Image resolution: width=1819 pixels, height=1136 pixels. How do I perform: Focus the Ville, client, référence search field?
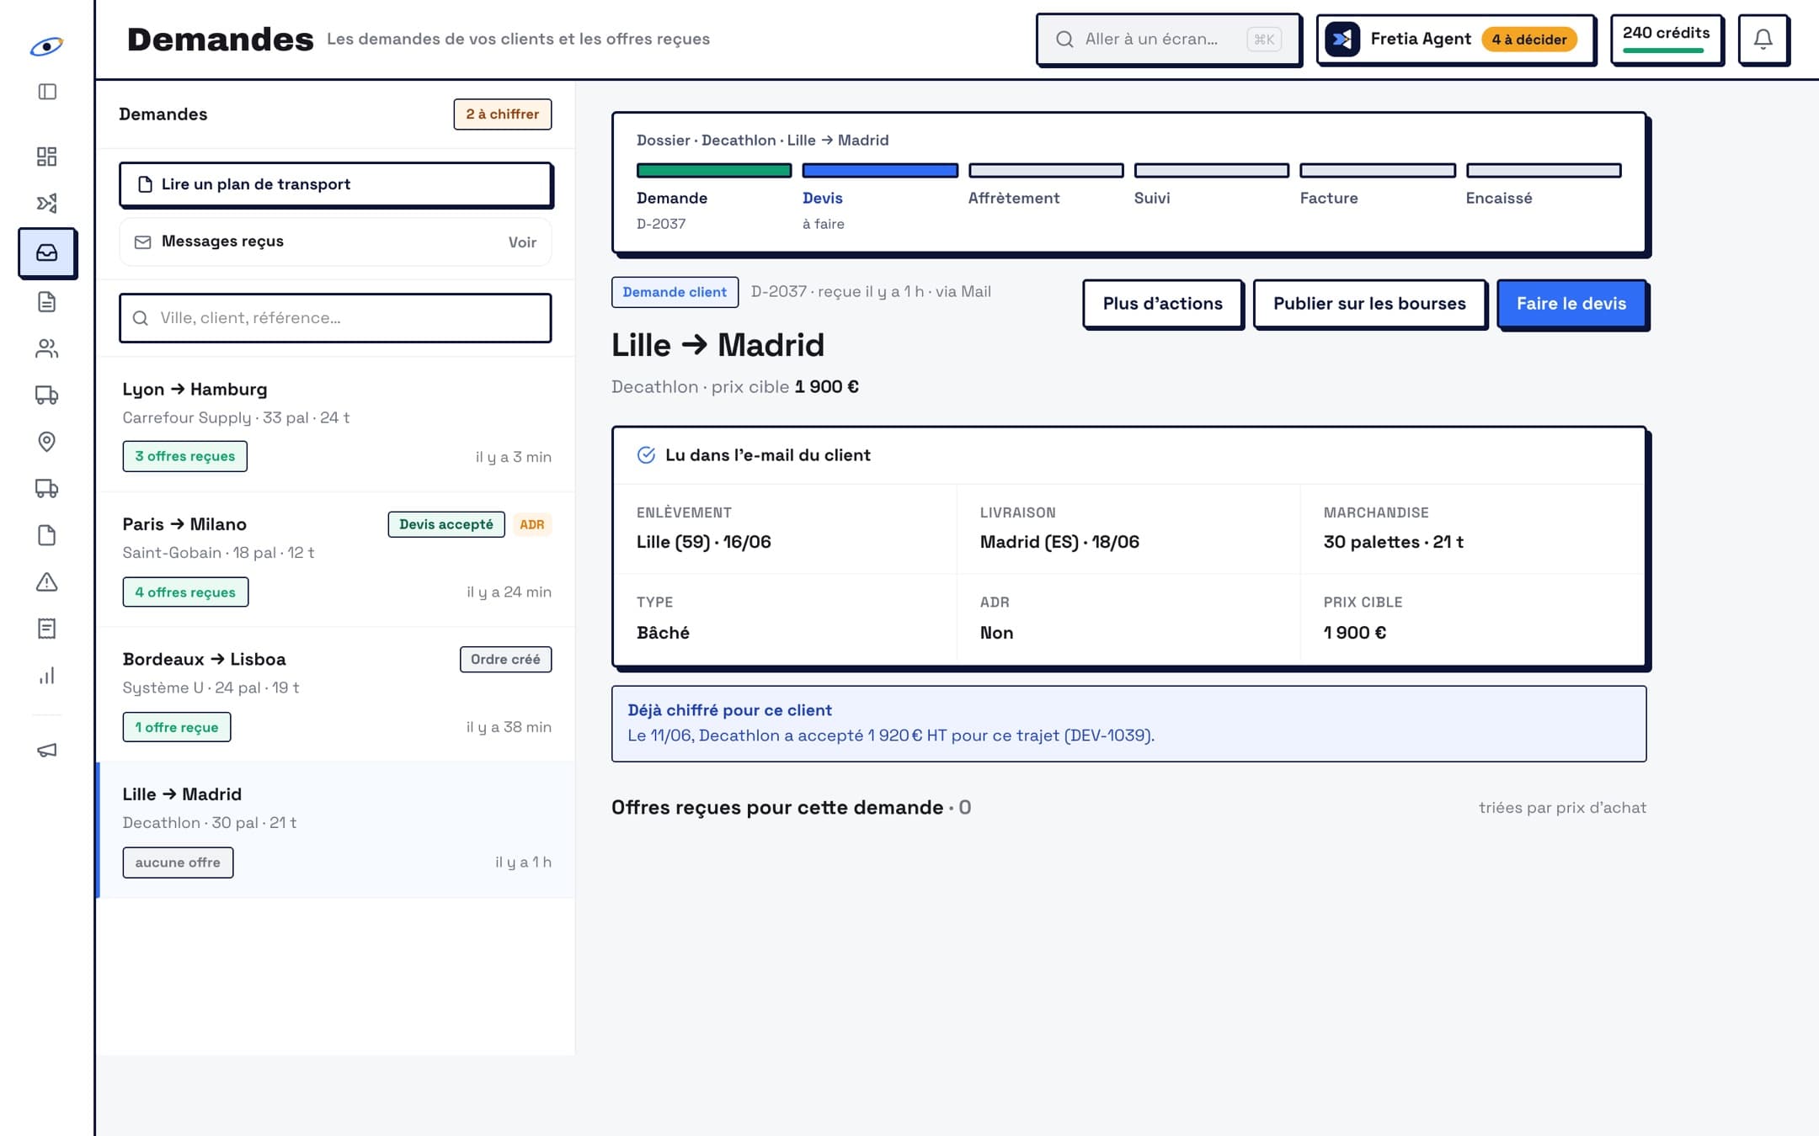point(335,318)
